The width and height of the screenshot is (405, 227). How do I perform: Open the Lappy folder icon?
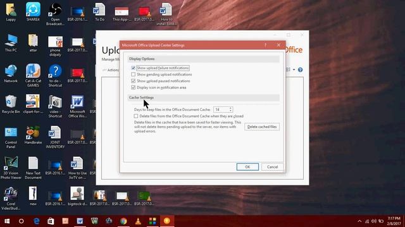click(11, 13)
